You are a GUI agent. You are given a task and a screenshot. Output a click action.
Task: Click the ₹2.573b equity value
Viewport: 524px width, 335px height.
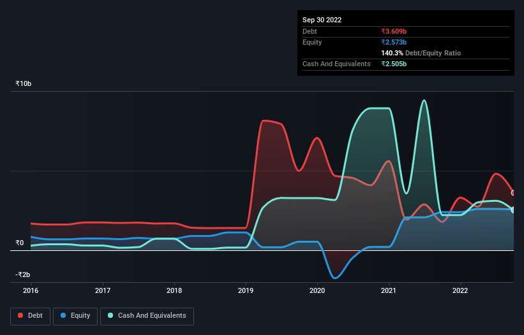[x=394, y=42]
